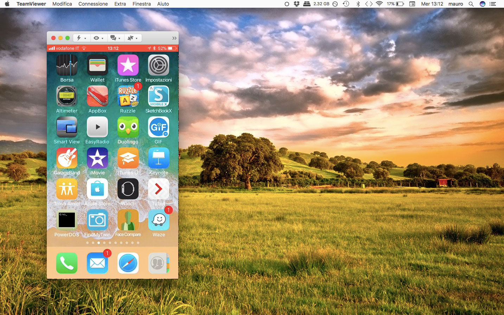This screenshot has width=504, height=315.
Task: Open the iMovie app
Action: point(97,158)
